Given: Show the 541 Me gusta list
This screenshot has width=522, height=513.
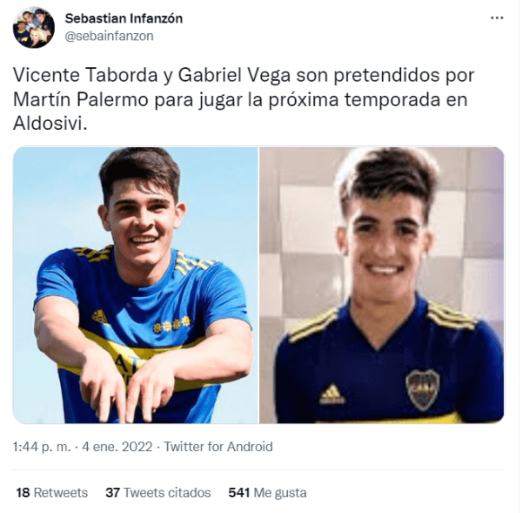Looking at the screenshot, I should coord(267,493).
